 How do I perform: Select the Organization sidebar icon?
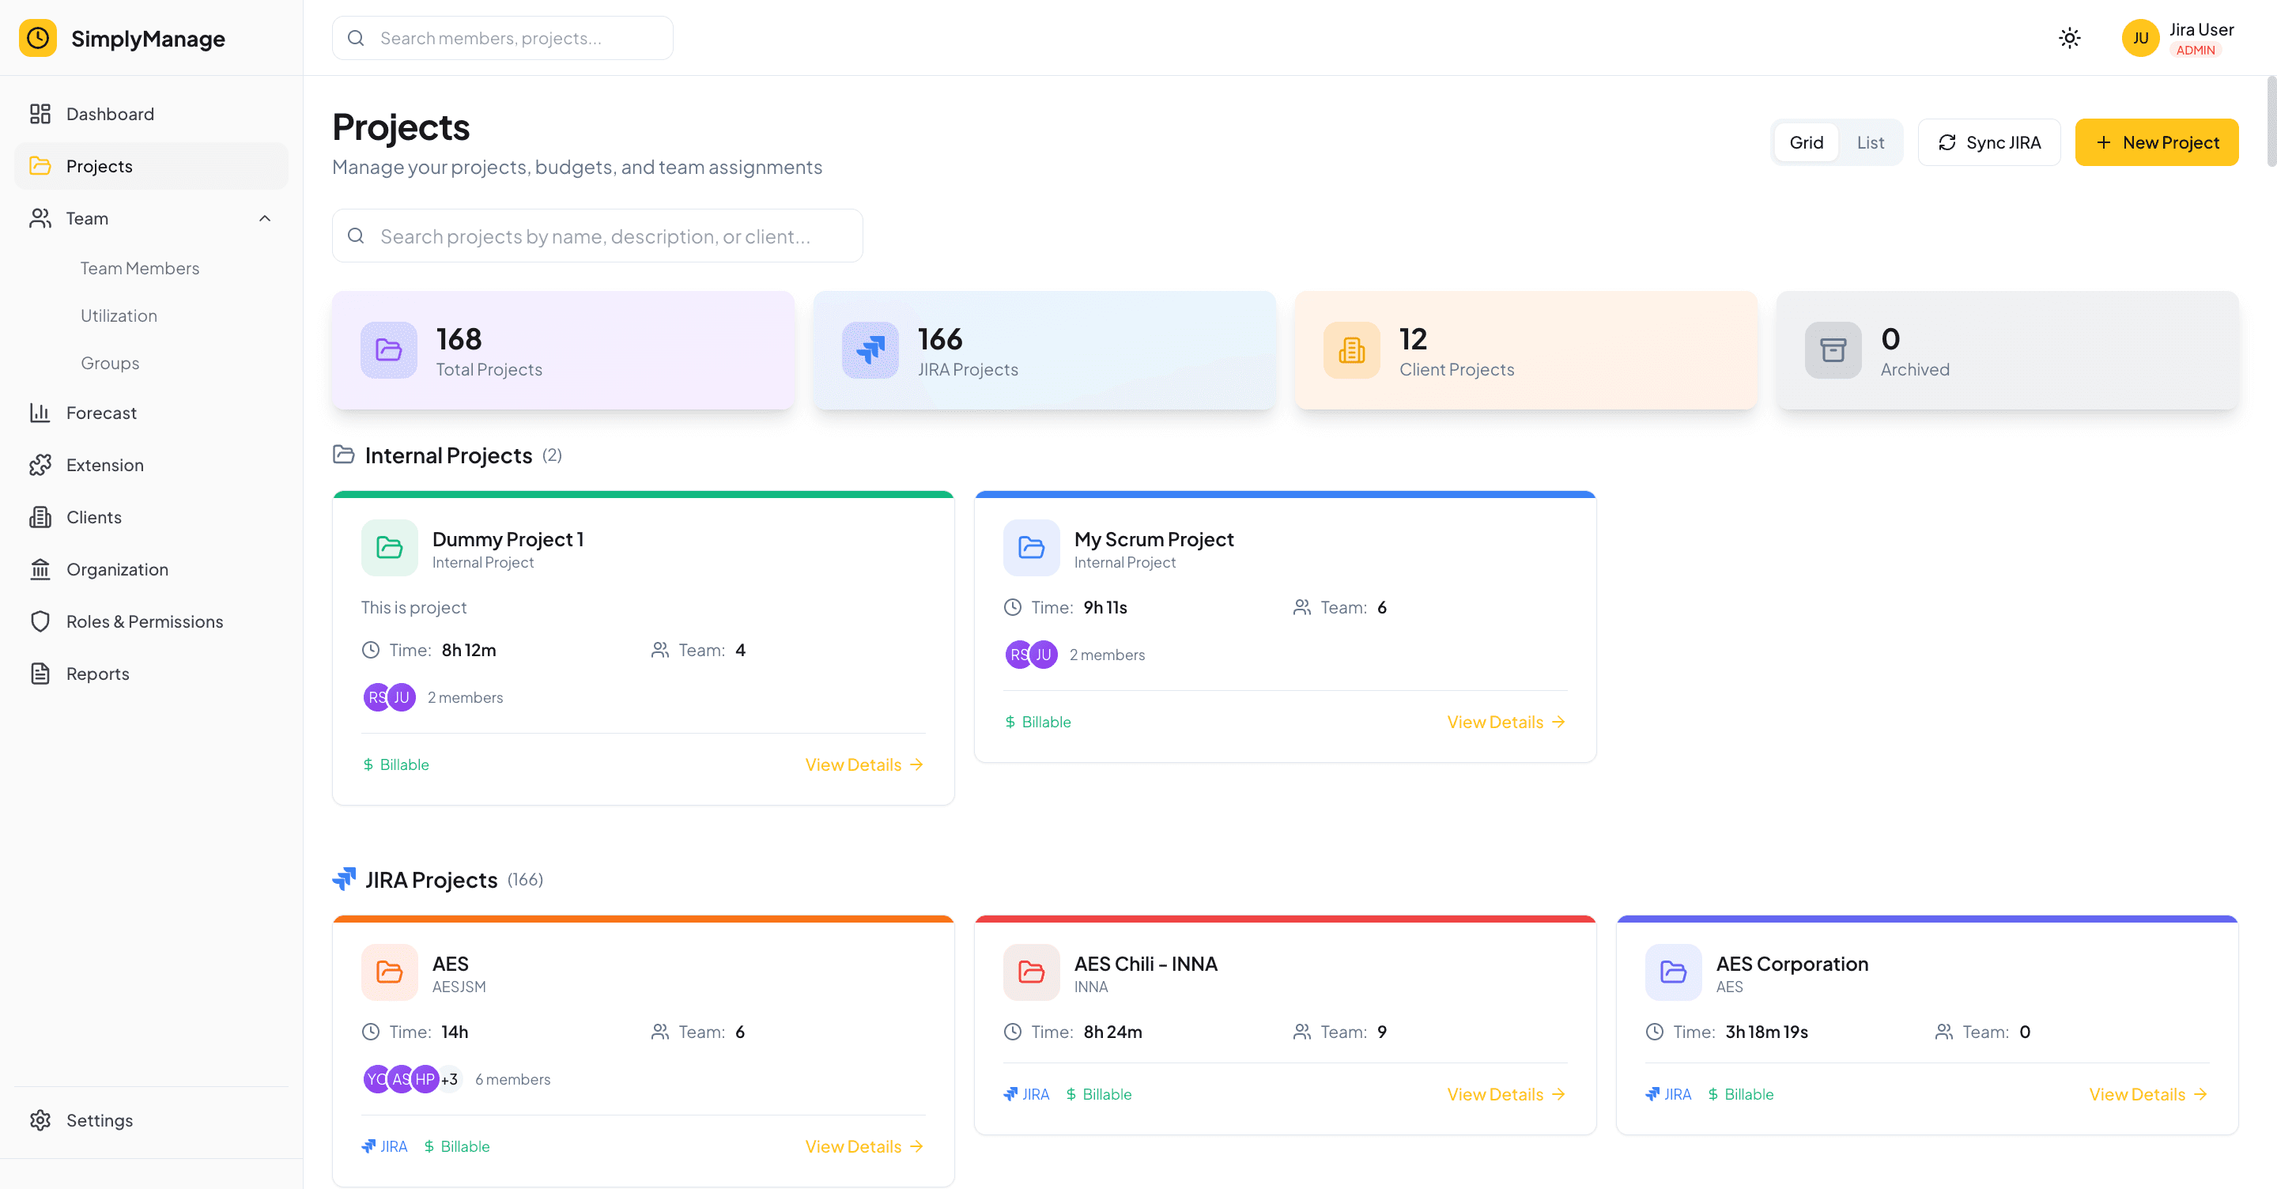pos(42,568)
